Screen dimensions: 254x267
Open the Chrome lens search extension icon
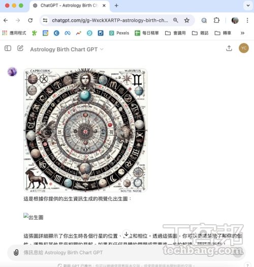(x=204, y=20)
